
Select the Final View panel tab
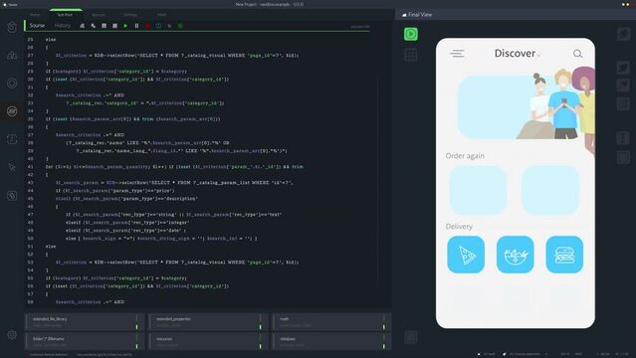pos(417,15)
